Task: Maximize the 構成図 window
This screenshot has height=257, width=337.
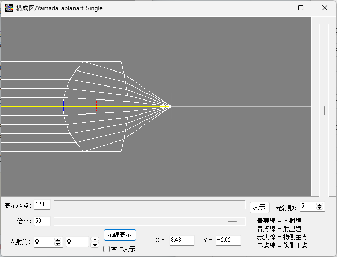Action: 301,8
